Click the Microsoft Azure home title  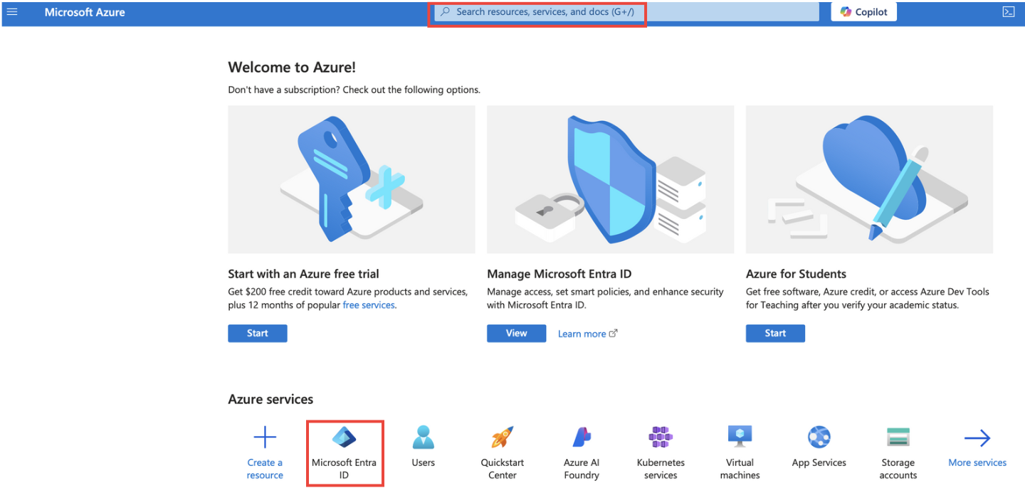click(x=85, y=11)
